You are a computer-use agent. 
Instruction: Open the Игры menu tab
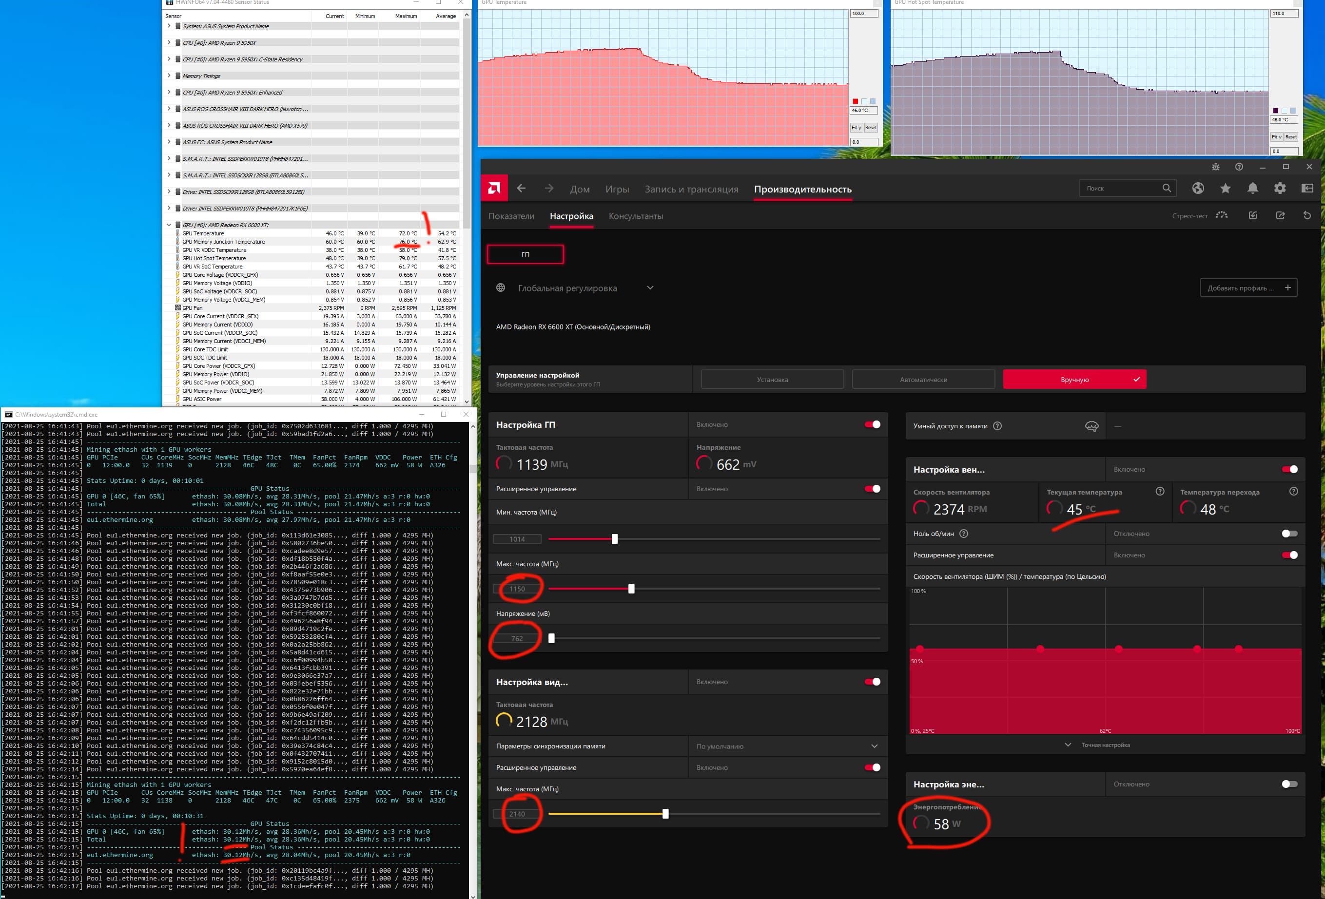click(617, 189)
